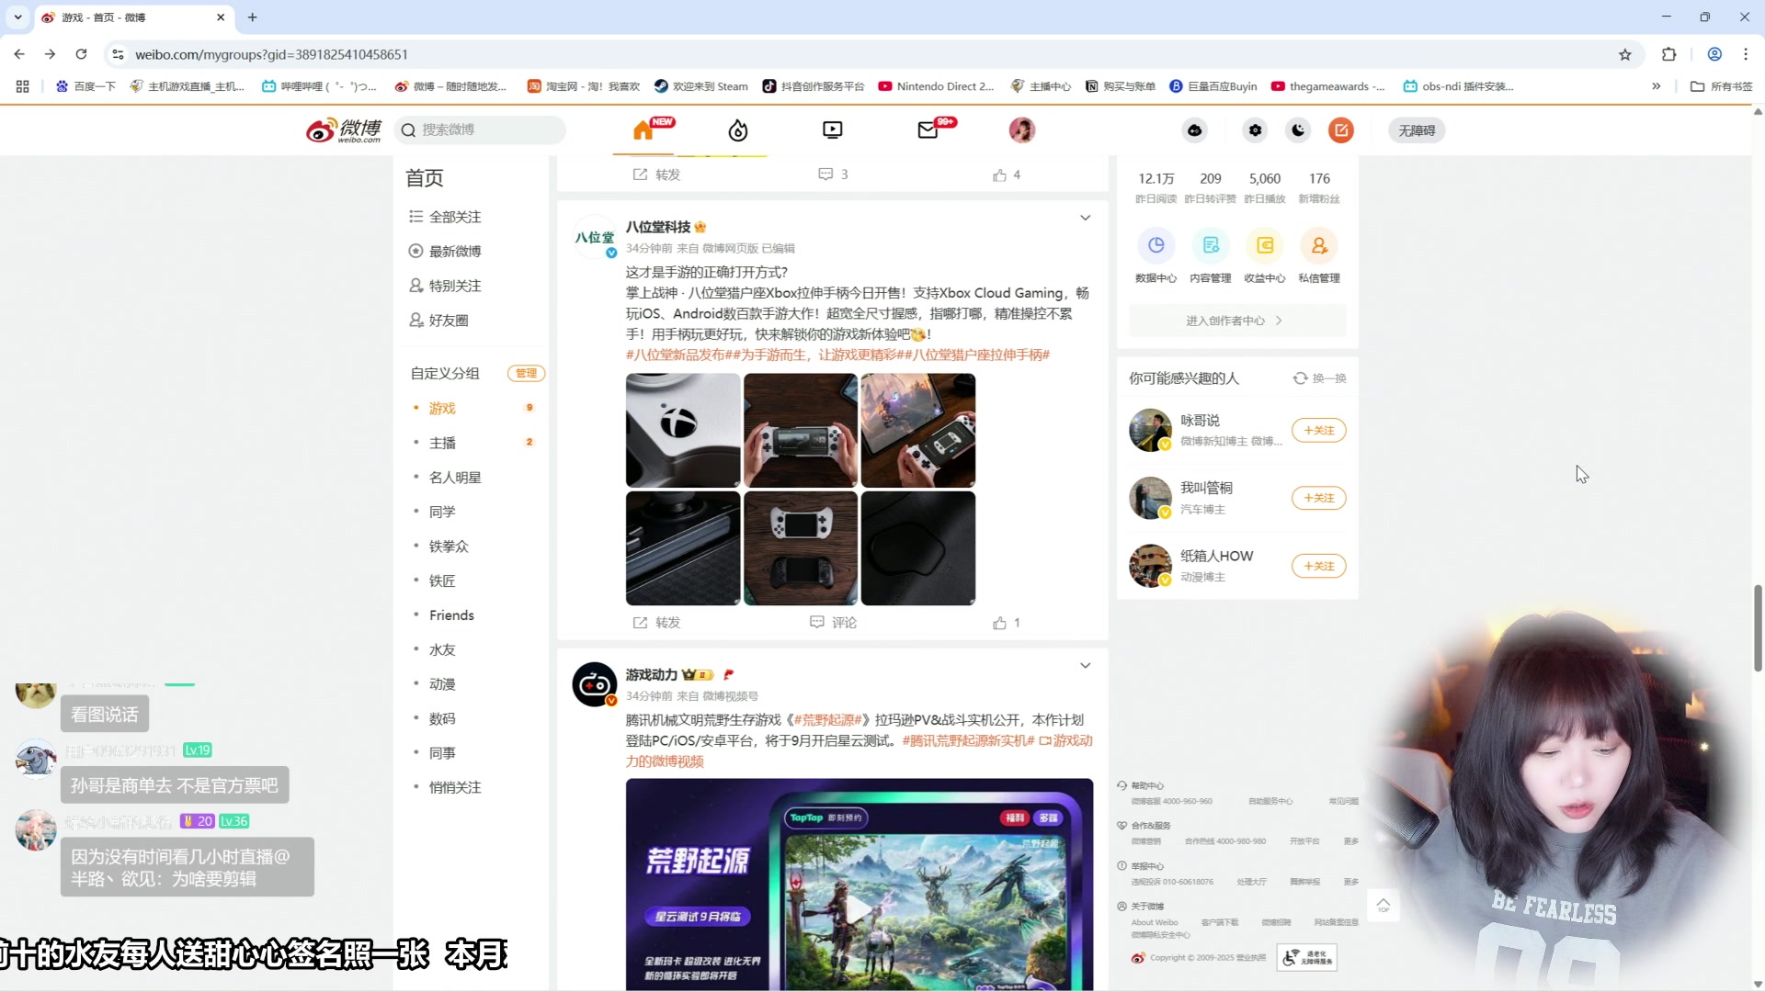The width and height of the screenshot is (1765, 992).
Task: Open the 所有书签 folder
Action: (1722, 86)
